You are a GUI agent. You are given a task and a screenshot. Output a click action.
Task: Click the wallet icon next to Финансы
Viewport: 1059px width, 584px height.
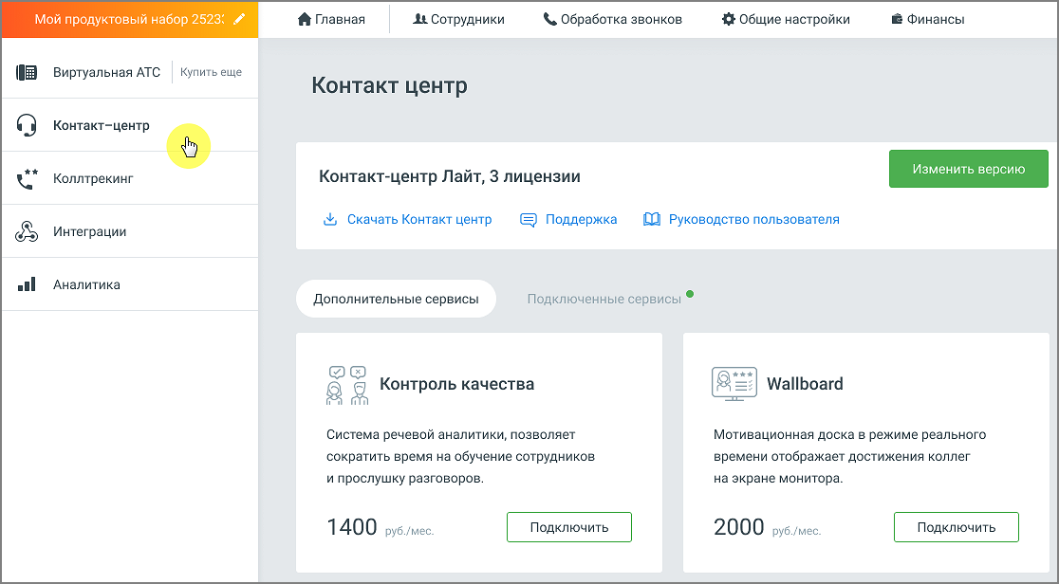pyautogui.click(x=897, y=20)
